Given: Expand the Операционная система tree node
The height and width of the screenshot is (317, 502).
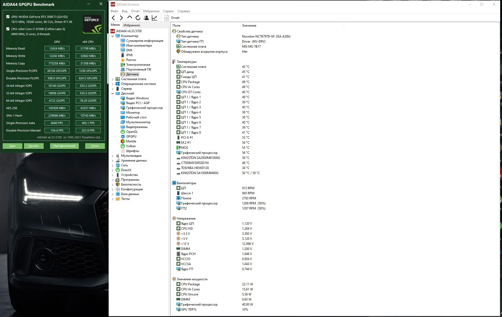Looking at the screenshot, I should [x=113, y=84].
